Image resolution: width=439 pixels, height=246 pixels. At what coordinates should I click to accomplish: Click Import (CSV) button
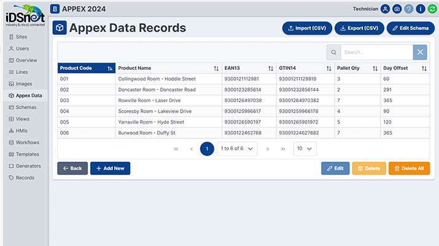click(x=307, y=28)
